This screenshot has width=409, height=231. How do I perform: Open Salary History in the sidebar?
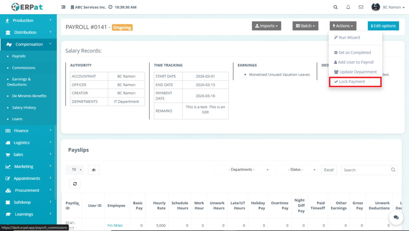click(24, 108)
